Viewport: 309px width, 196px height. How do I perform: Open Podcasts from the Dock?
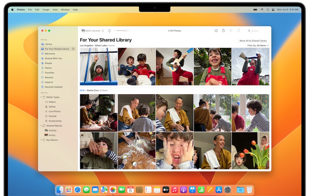click(183, 190)
